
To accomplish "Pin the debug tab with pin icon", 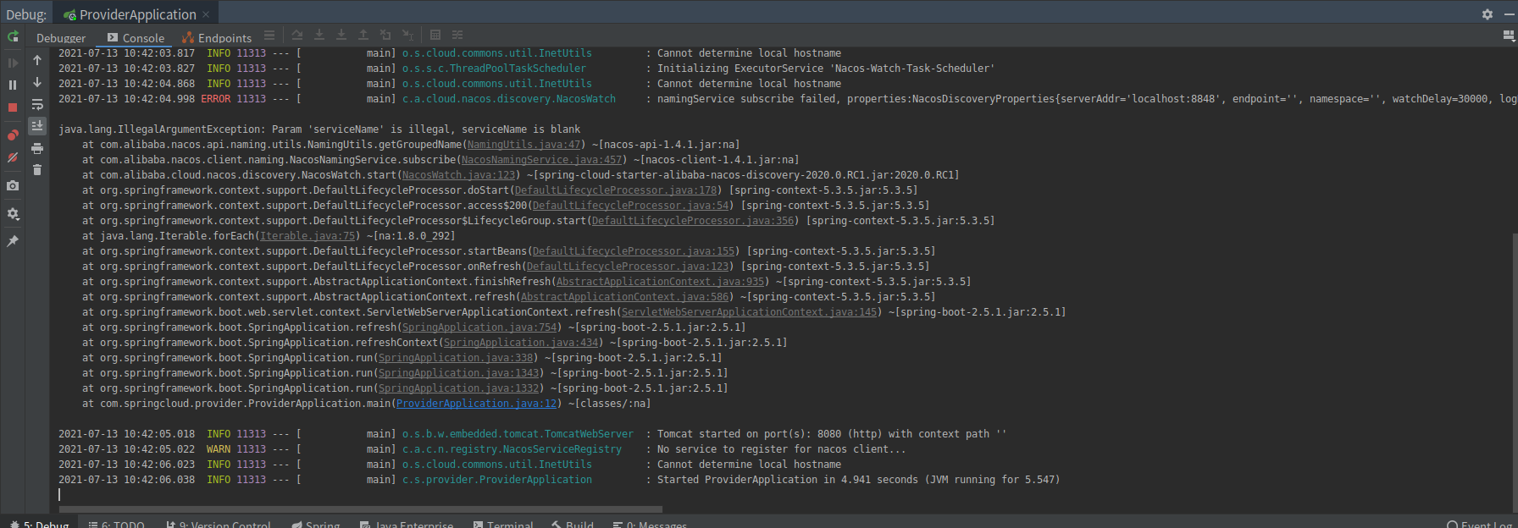I will point(13,241).
